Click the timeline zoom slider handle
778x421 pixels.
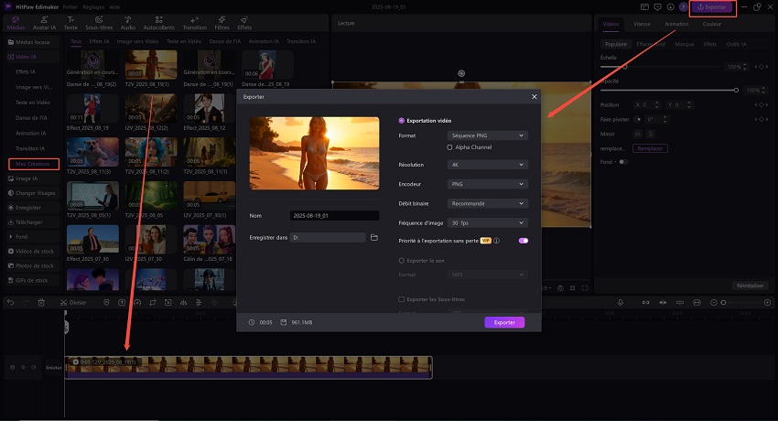[x=723, y=303]
